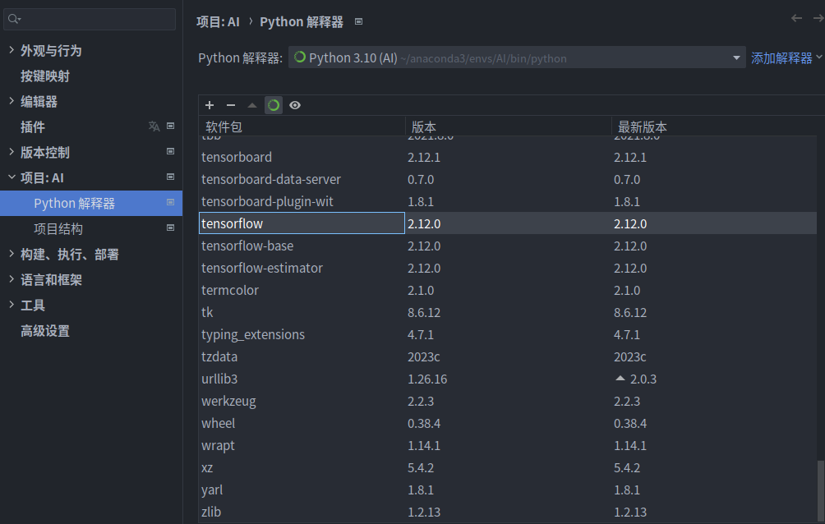The image size is (825, 524).
Task: Click the project-level marker icon beside 项目结构
Action: tap(170, 228)
